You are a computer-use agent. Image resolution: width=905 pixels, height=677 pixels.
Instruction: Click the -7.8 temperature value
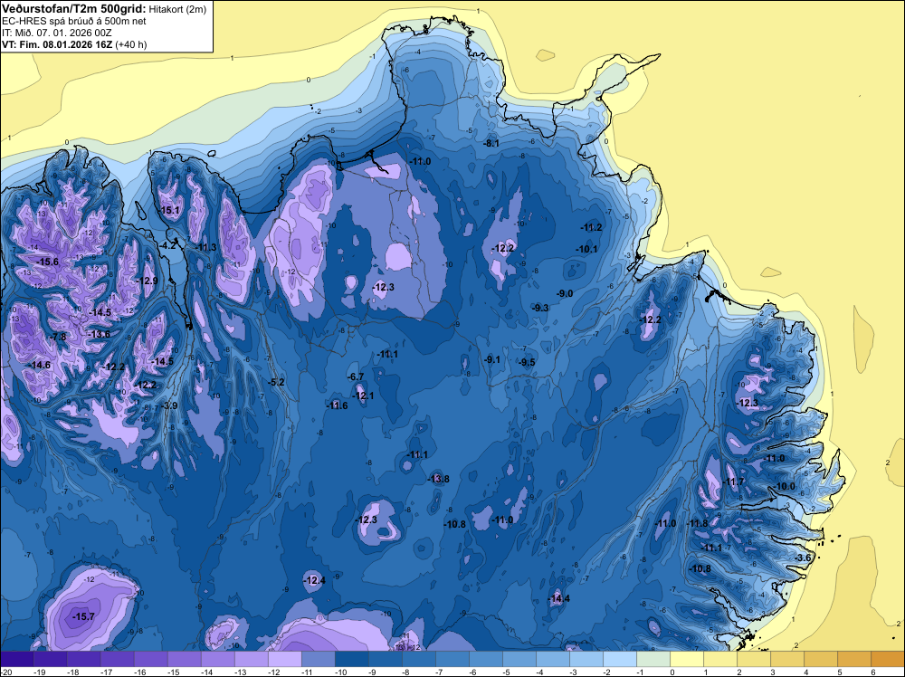(x=58, y=337)
